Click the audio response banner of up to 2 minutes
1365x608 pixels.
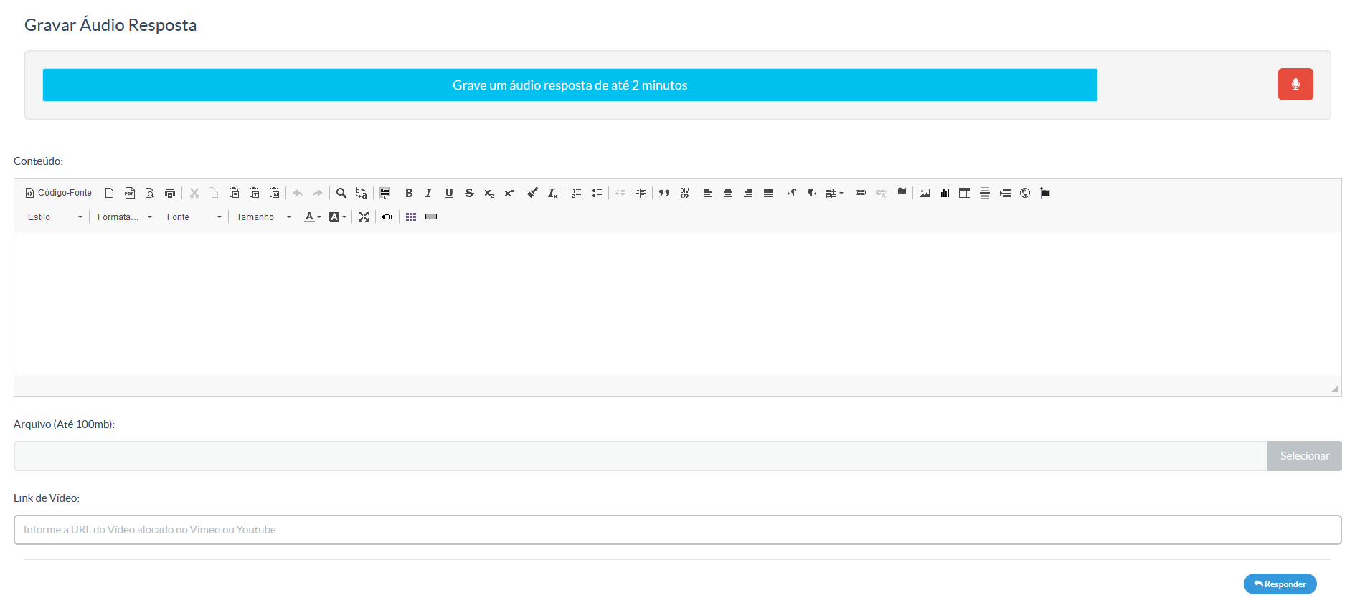click(x=570, y=85)
